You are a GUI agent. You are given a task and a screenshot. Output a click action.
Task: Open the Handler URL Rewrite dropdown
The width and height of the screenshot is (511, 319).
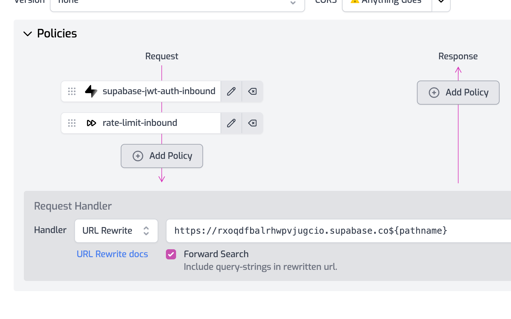(116, 231)
